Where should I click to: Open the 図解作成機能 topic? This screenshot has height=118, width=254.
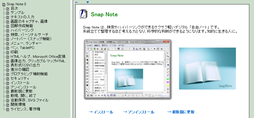click(22, 26)
